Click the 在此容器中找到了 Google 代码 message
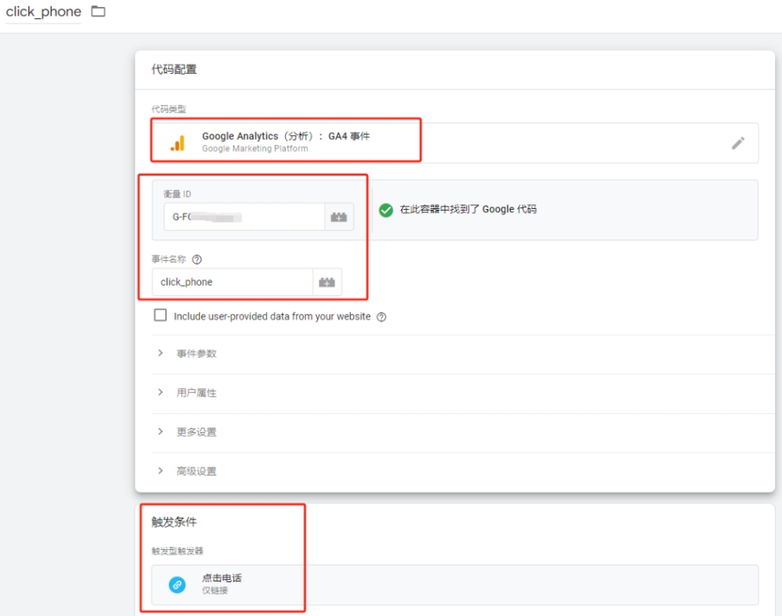The image size is (782, 616). click(x=468, y=210)
